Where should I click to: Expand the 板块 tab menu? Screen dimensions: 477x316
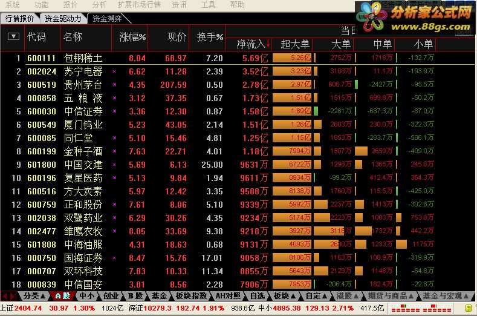click(x=285, y=296)
